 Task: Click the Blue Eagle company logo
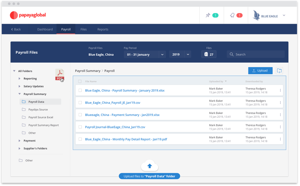coord(265,15)
